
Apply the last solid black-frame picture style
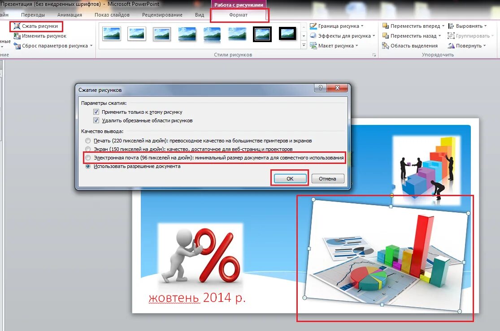pyautogui.click(x=287, y=34)
